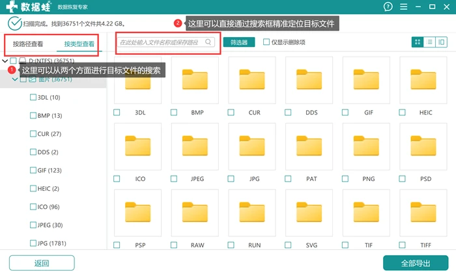Viewport: 456px width, 278px height.
Task: Open the JPG folder thumbnail
Action: (x=252, y=146)
